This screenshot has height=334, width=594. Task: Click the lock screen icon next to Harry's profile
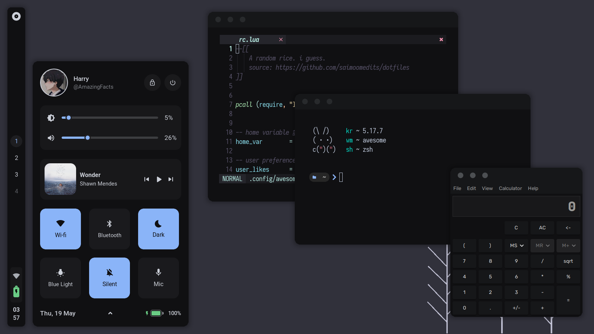coord(152,82)
